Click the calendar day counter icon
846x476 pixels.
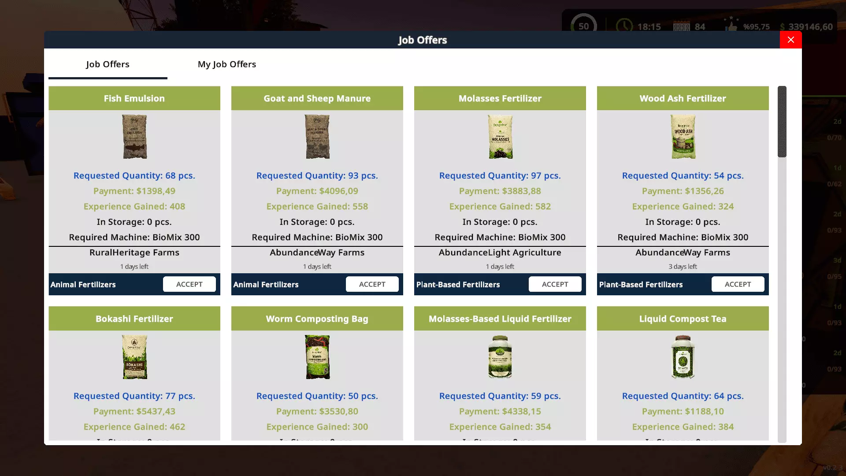[x=681, y=26]
